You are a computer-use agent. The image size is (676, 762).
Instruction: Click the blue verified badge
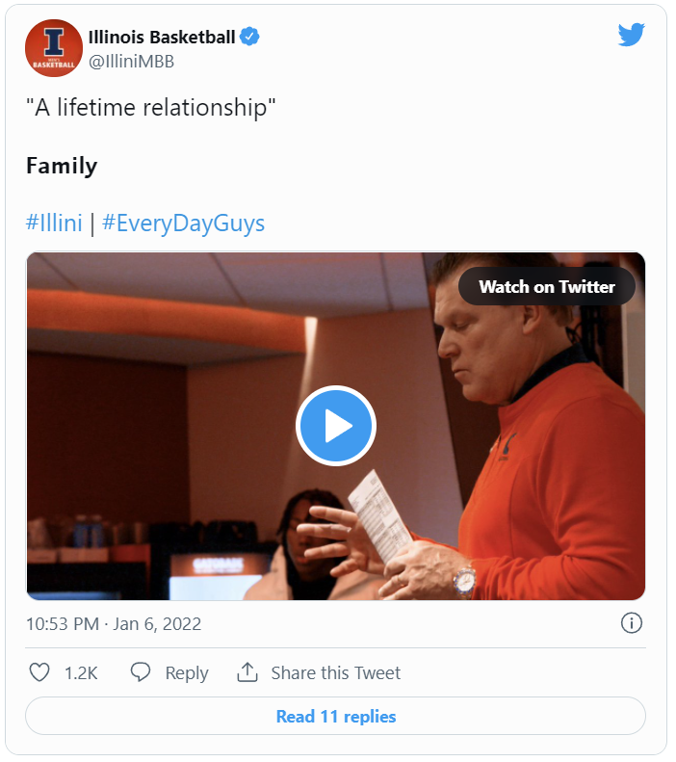249,38
